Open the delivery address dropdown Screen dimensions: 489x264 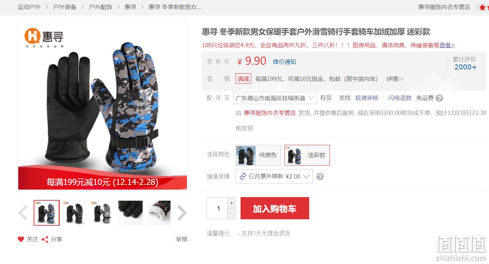coord(275,98)
